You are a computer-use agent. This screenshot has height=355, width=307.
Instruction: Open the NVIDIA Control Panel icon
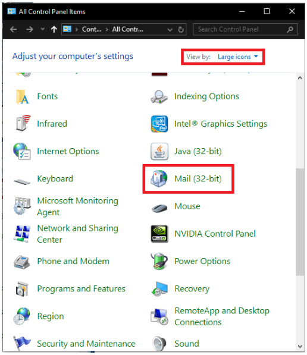click(x=159, y=234)
